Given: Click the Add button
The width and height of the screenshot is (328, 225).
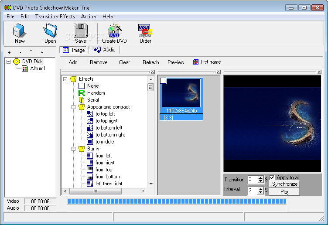Looking at the screenshot, I should pos(73,62).
